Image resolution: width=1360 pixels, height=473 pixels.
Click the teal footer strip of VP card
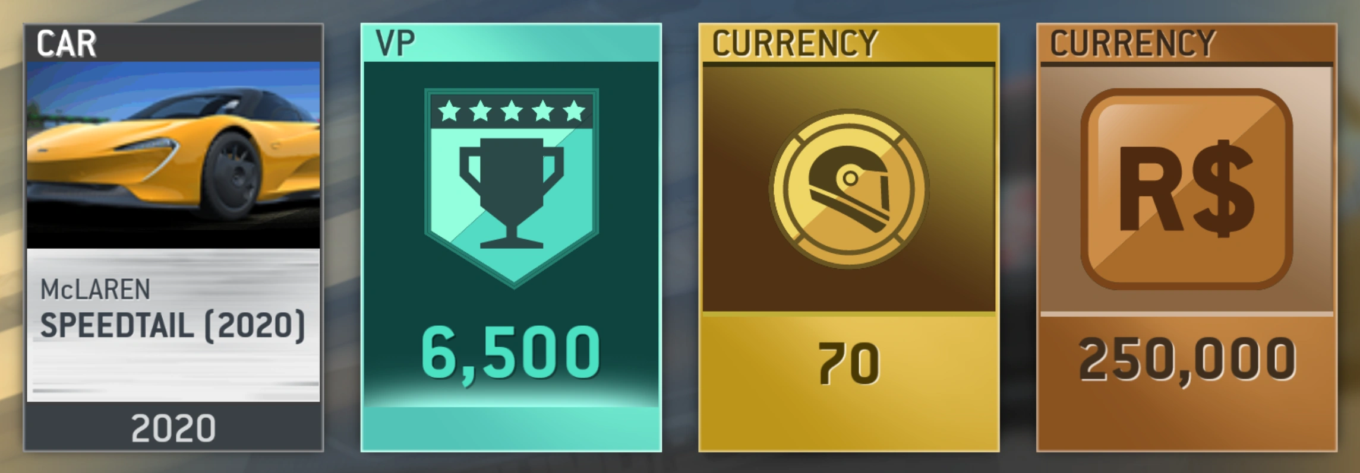pyautogui.click(x=511, y=428)
